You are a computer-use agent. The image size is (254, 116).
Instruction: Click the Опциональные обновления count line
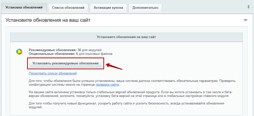71,54
